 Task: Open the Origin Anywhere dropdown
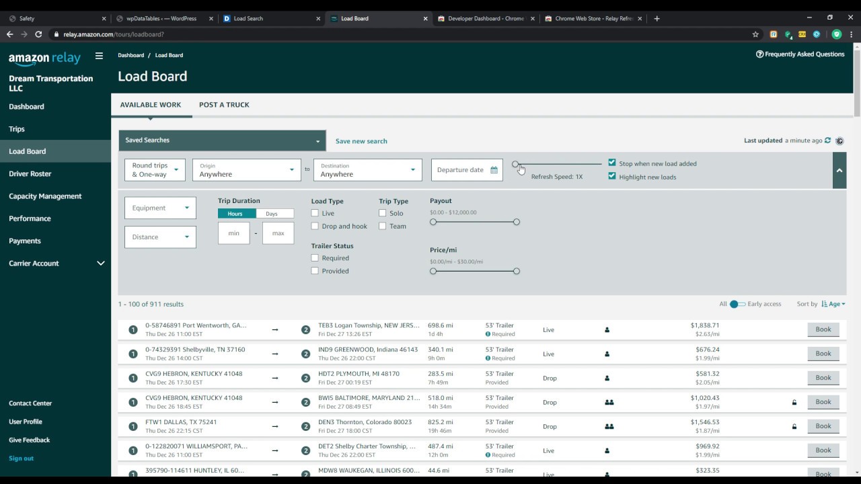tap(247, 170)
